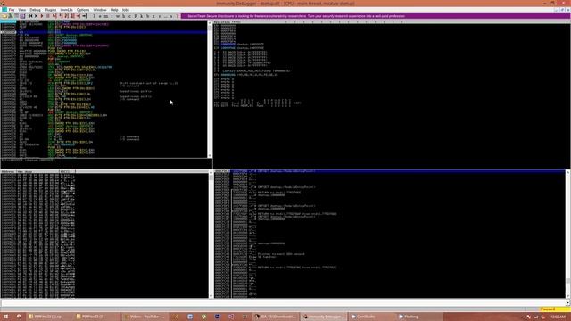Viewport: 571px width, 321px height.
Task: Show source with the 's' toolbar button
Action: point(171,16)
